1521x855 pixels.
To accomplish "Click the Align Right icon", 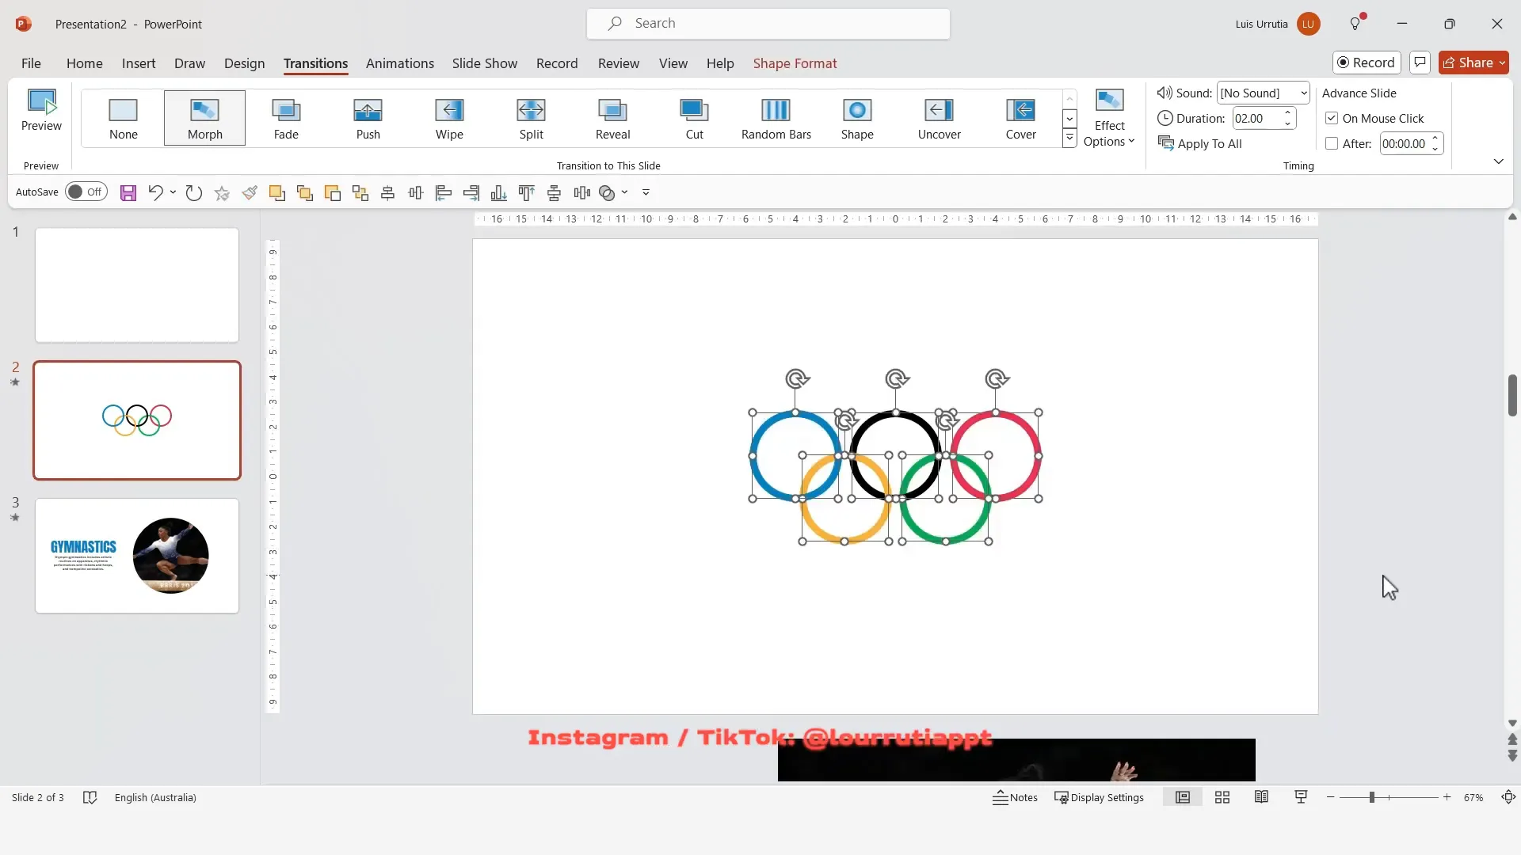I will (x=471, y=192).
